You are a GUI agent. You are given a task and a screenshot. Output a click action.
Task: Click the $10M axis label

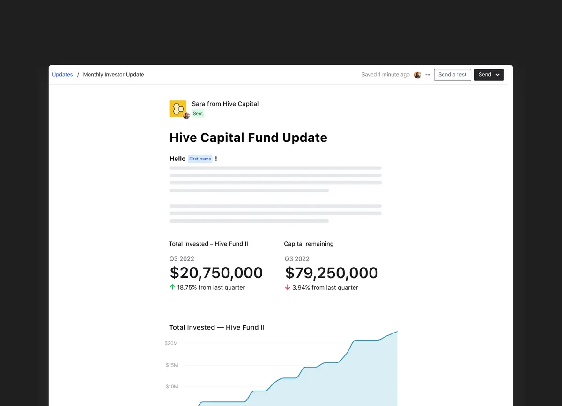pos(172,386)
